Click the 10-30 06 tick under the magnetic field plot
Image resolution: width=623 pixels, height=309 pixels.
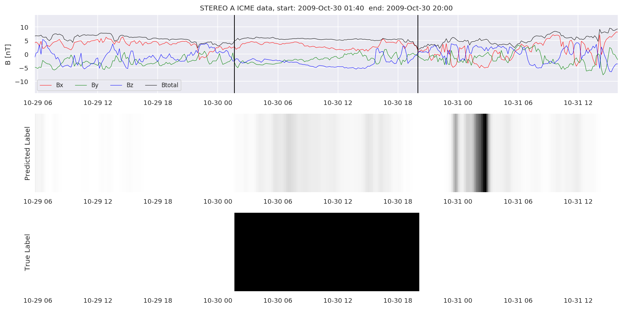tap(278, 103)
